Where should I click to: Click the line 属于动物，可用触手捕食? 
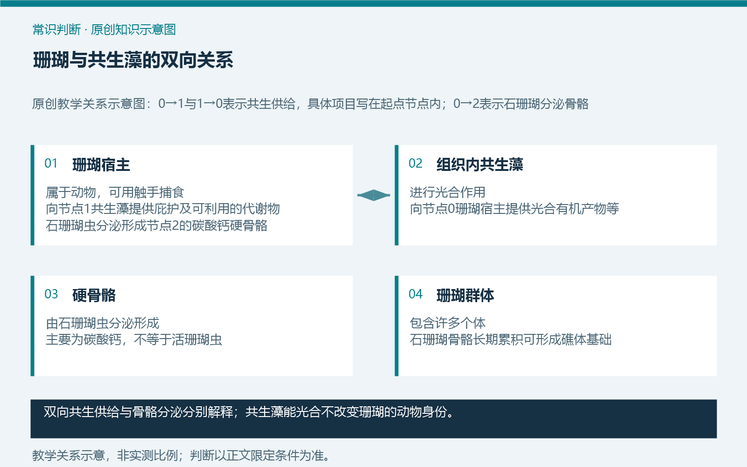tap(115, 192)
